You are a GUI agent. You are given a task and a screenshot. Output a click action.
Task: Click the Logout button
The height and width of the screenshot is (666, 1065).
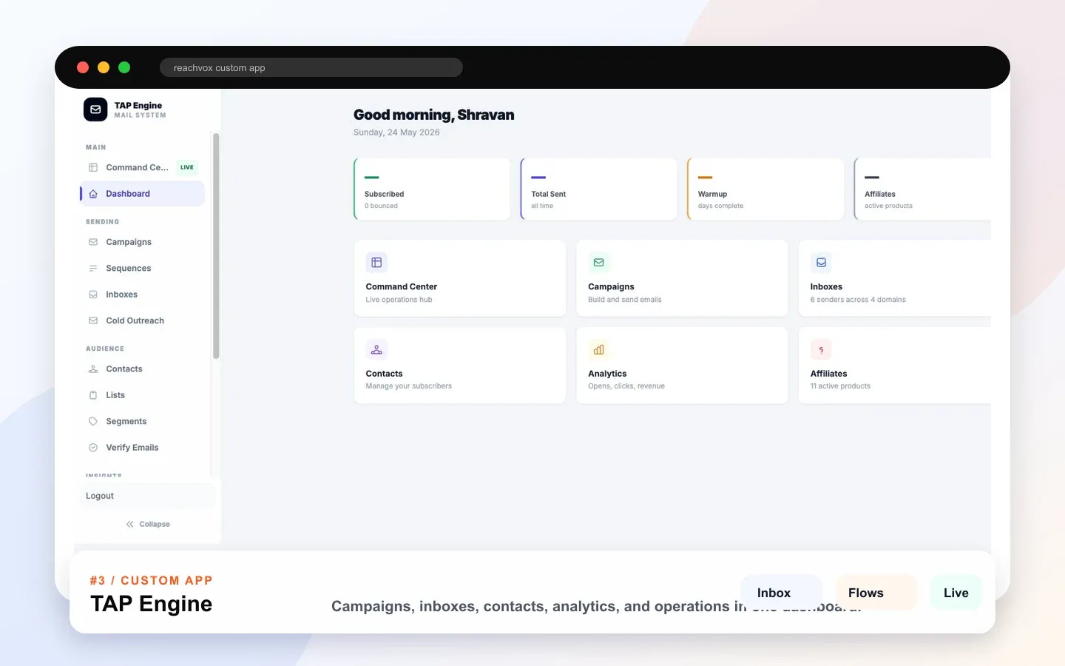pyautogui.click(x=147, y=496)
